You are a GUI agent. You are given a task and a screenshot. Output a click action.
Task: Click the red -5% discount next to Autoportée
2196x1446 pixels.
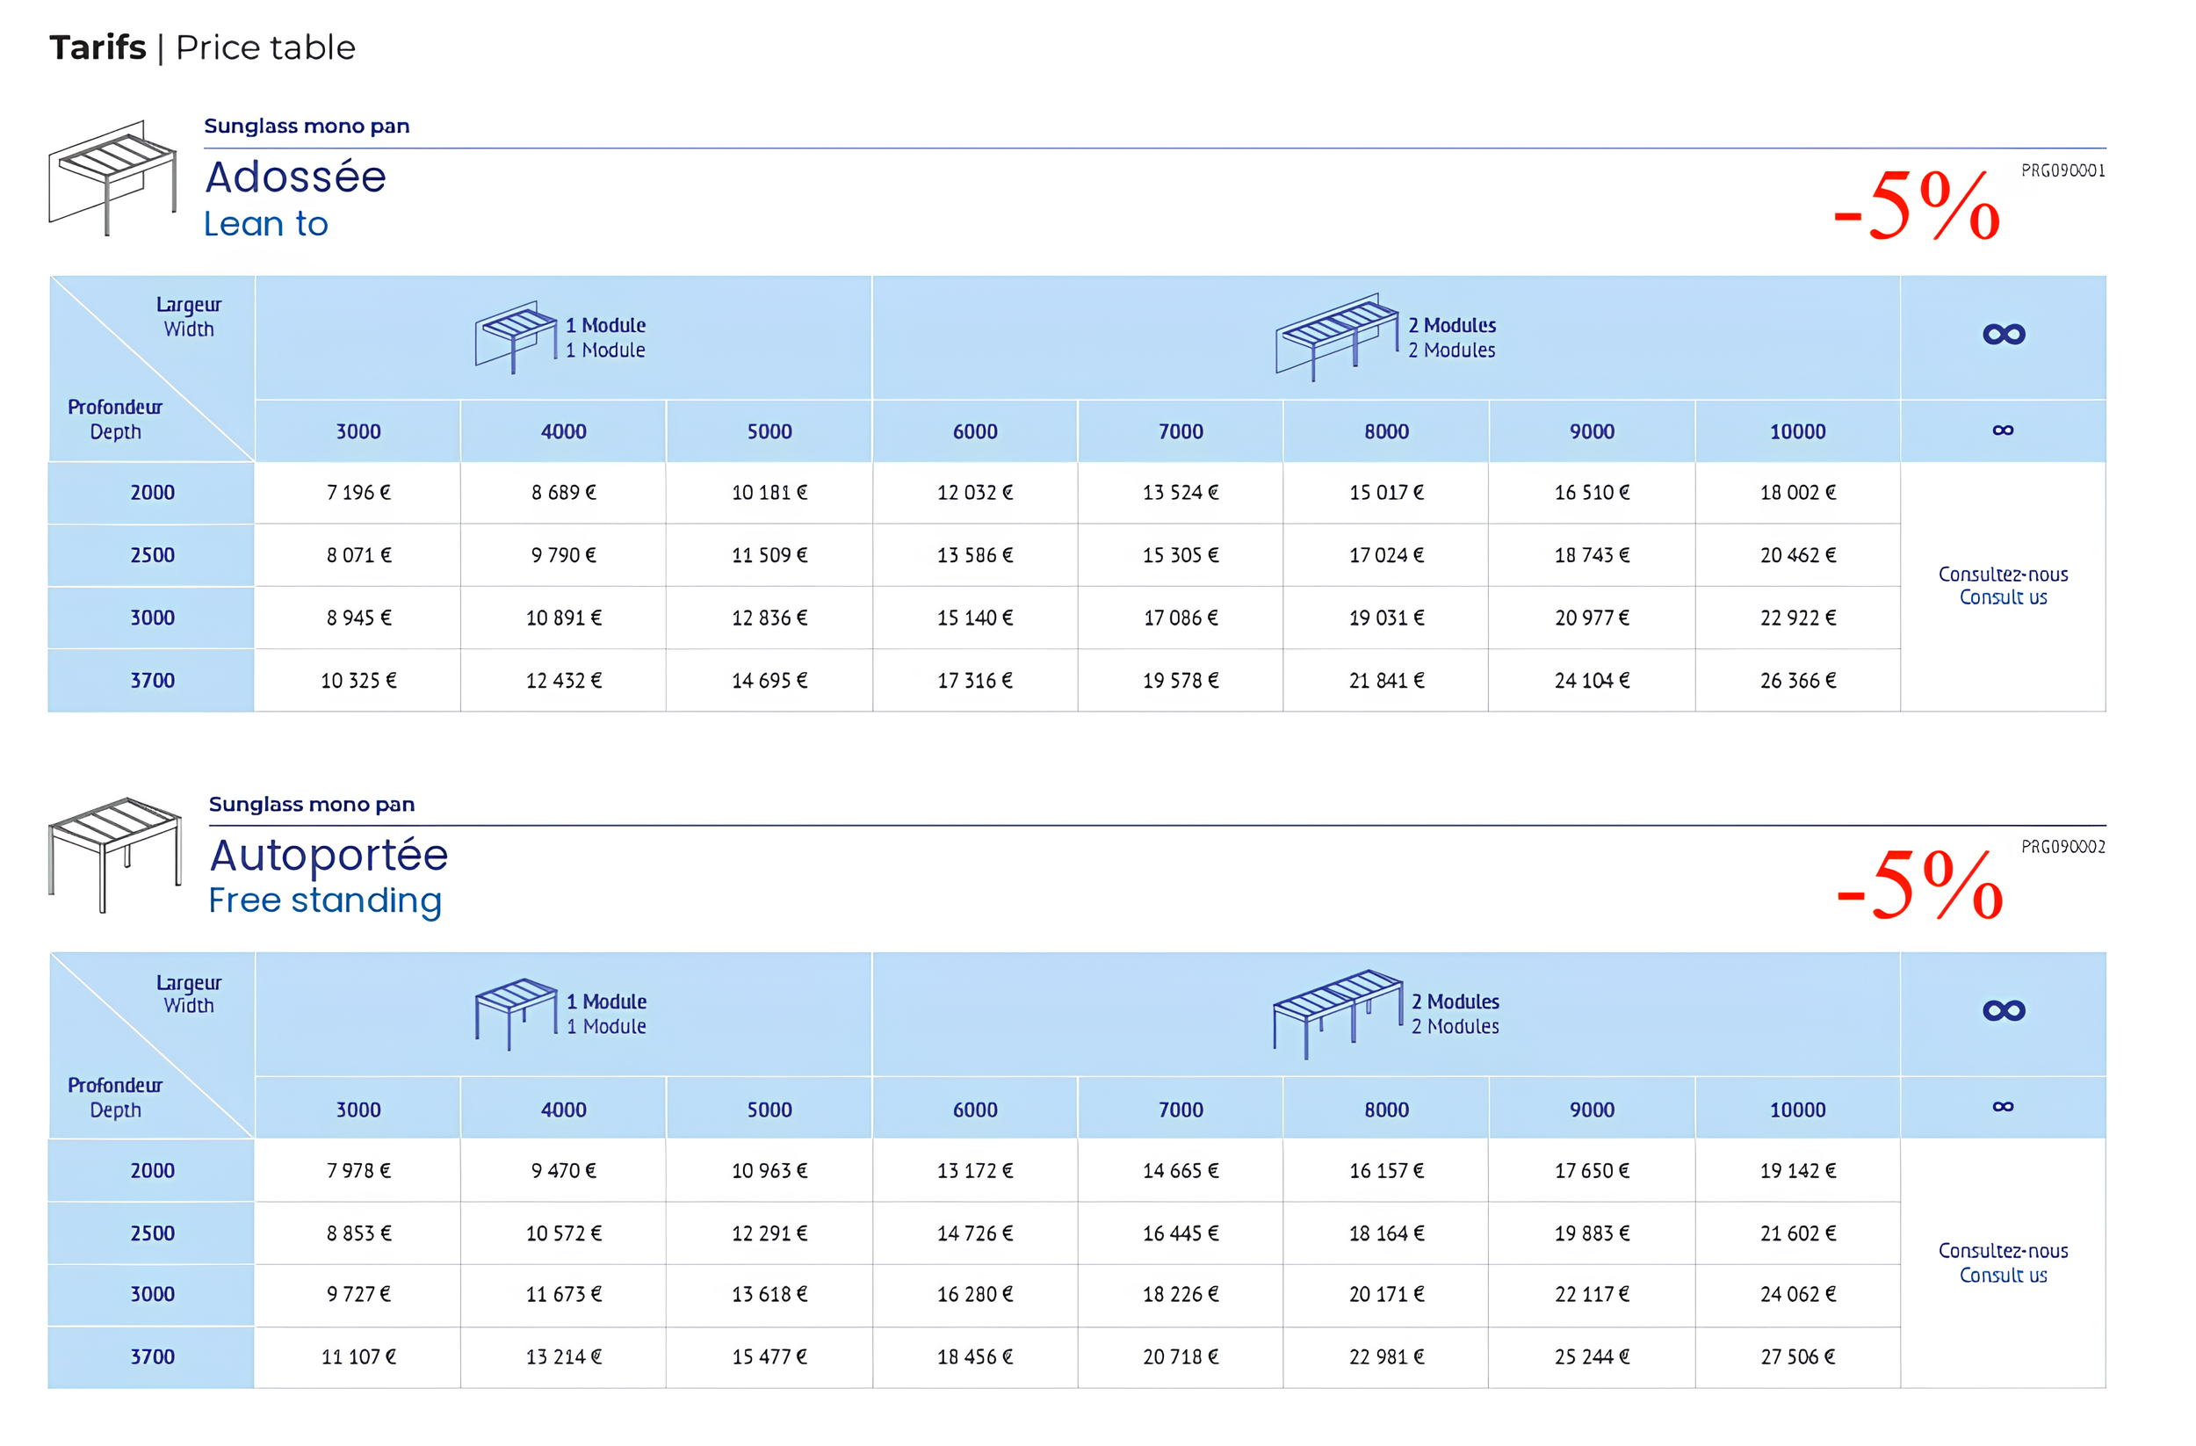tap(1919, 883)
